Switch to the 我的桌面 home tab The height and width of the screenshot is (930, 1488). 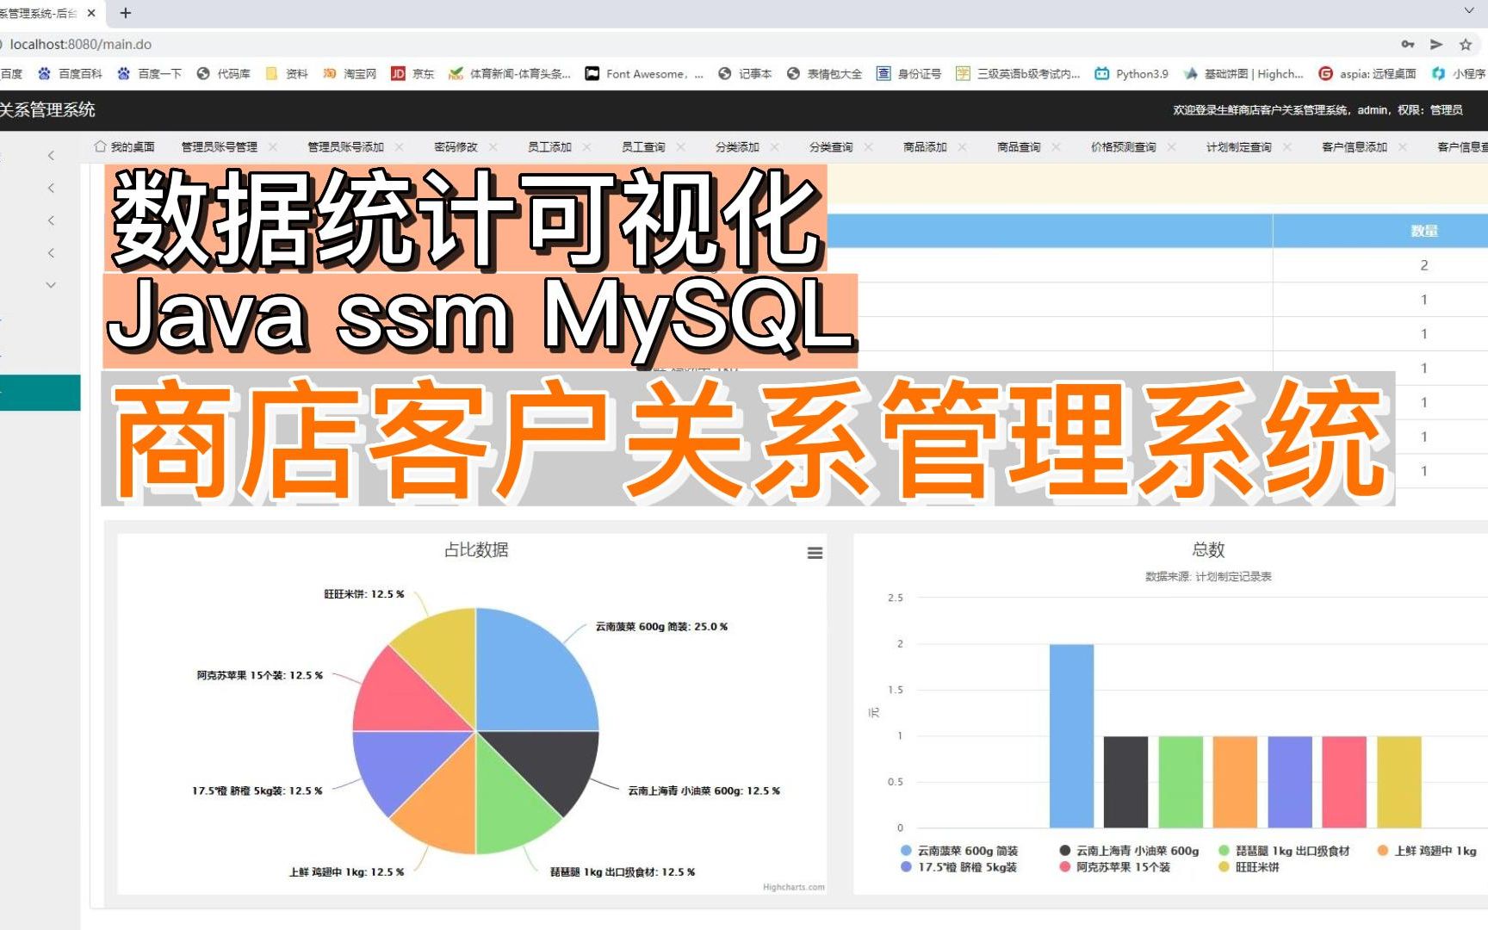pyautogui.click(x=125, y=146)
